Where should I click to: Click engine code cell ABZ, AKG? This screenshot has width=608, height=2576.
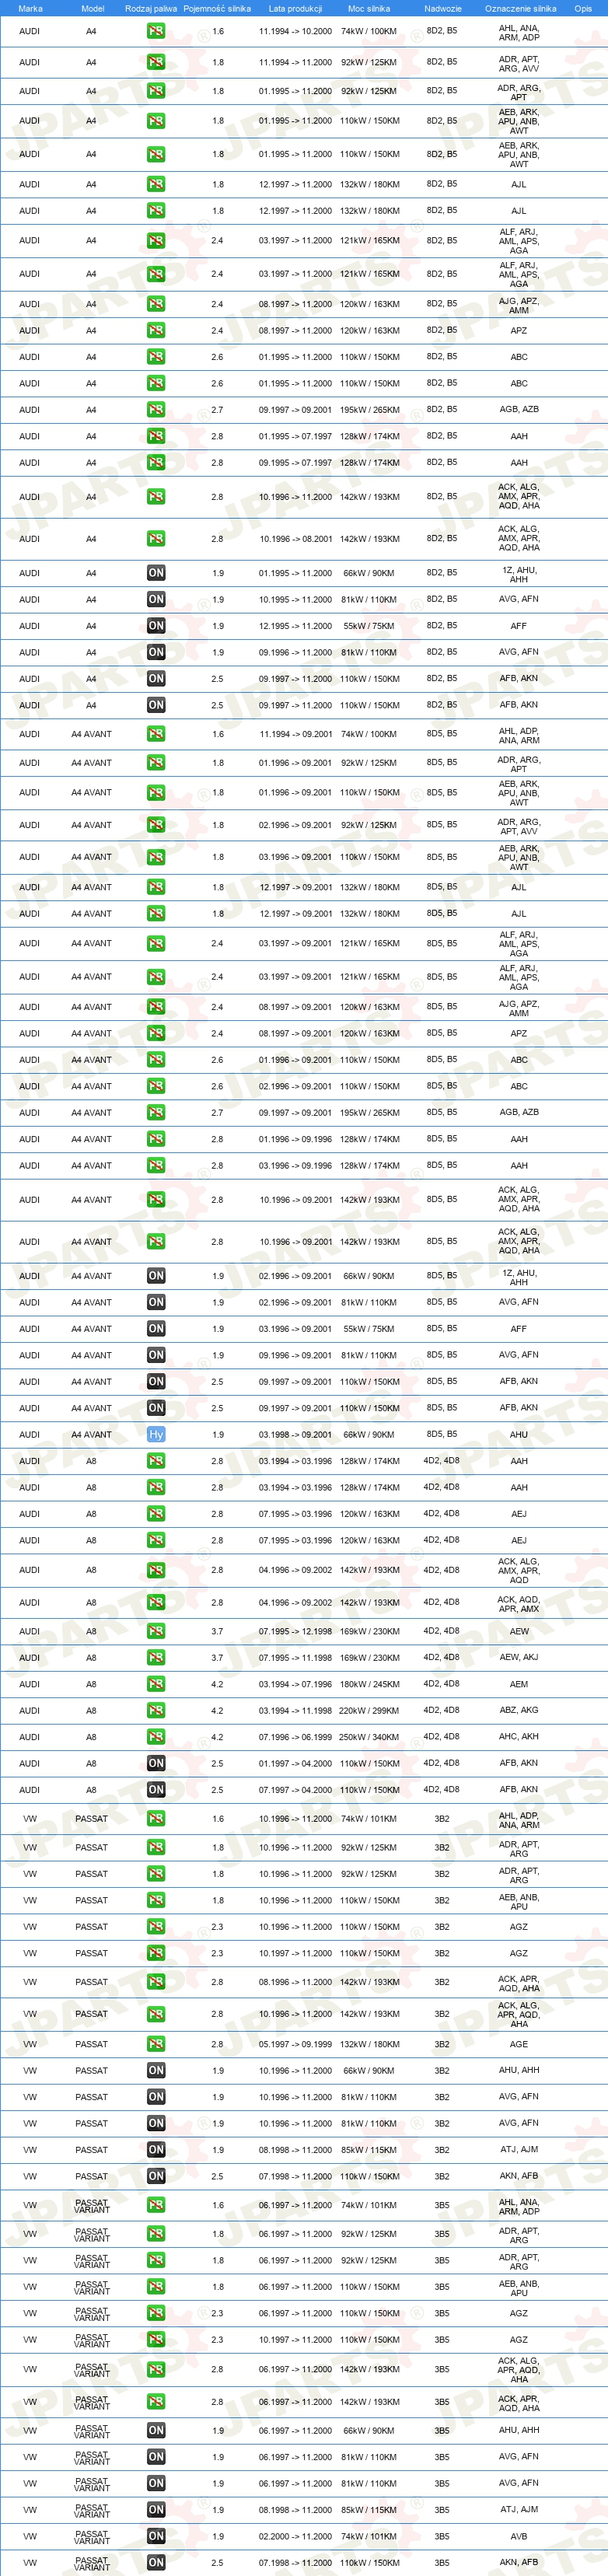click(x=519, y=1710)
